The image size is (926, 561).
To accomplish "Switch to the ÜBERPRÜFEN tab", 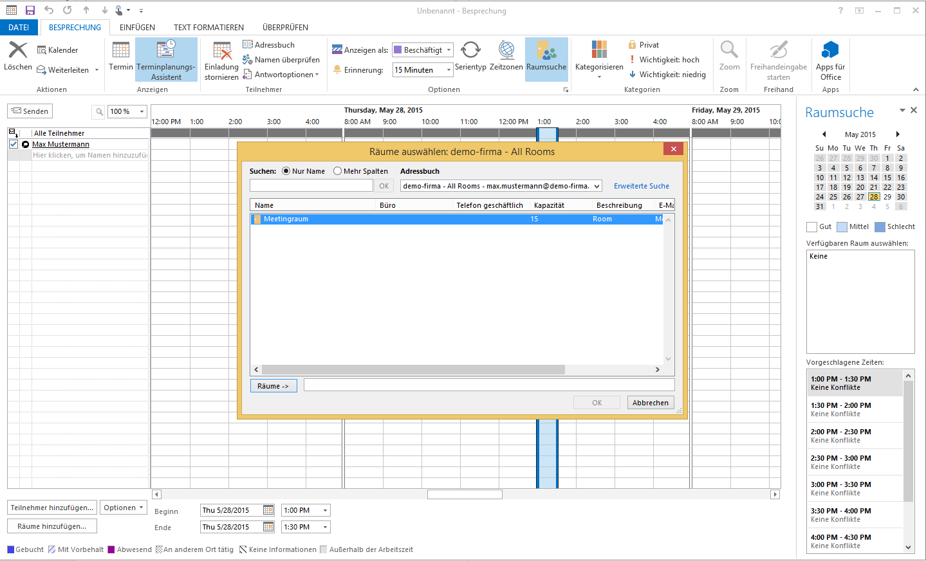I will [285, 28].
